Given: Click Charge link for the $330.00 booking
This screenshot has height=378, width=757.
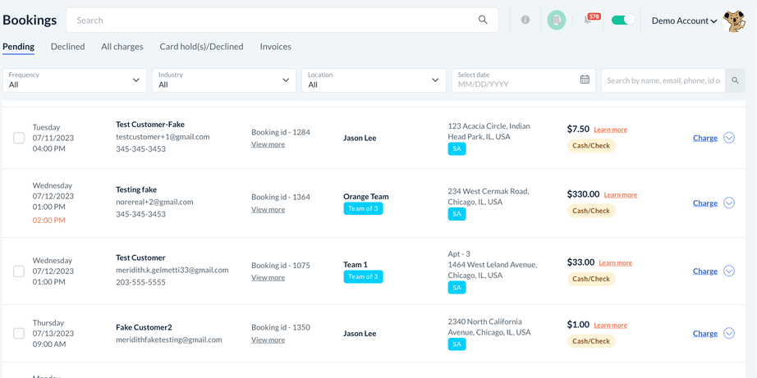Looking at the screenshot, I should (704, 203).
